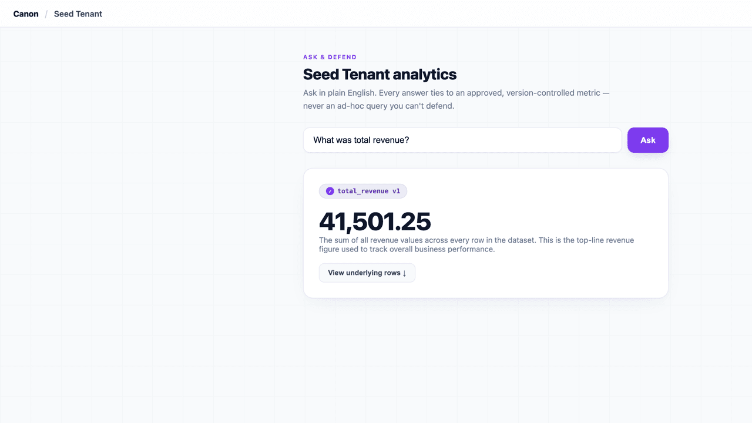752x423 pixels.
Task: Expand View underlying rows
Action: pos(367,273)
